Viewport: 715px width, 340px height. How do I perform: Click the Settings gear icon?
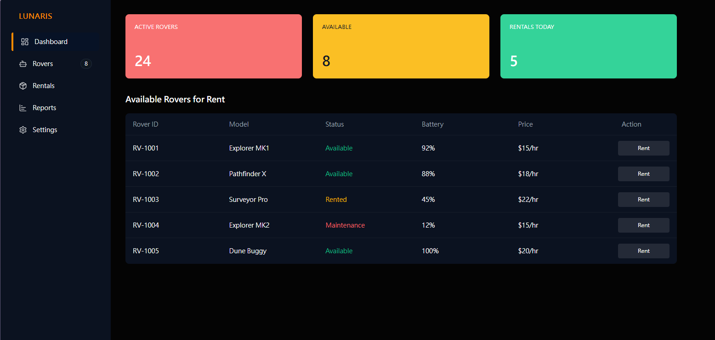23,130
